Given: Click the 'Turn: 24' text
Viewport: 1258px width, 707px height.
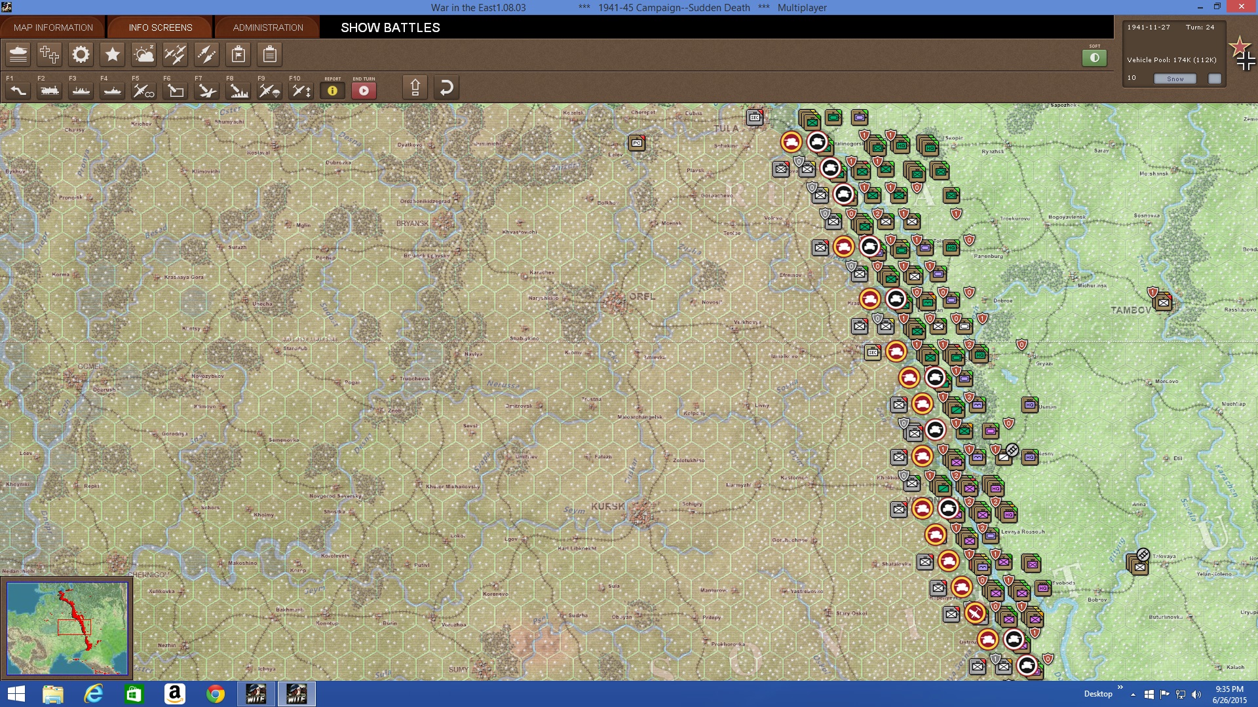Looking at the screenshot, I should pyautogui.click(x=1200, y=27).
